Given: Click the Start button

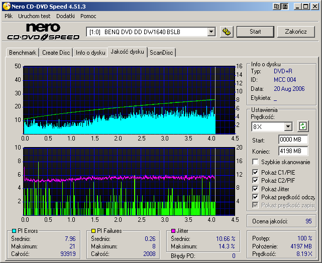Looking at the screenshot, I should click(x=255, y=32).
